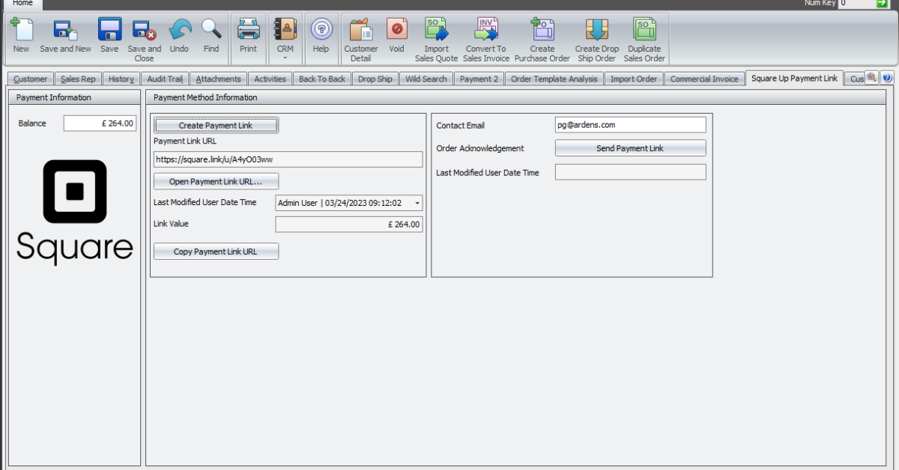Select the Home ribbon tab
899x470 pixels.
(22, 4)
